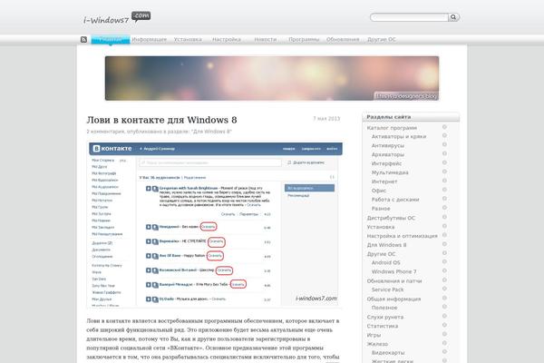Image resolution: width=544 pixels, height=363 pixels.
Task: Open Другие ОС in the top navigation
Action: [x=382, y=39]
